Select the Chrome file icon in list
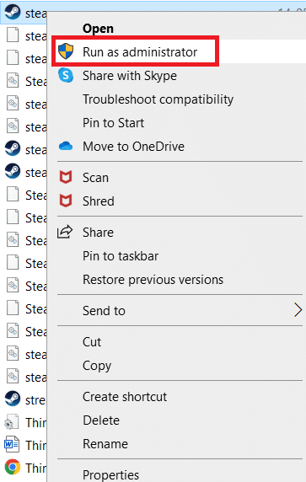Image resolution: width=306 pixels, height=482 pixels. tap(13, 467)
